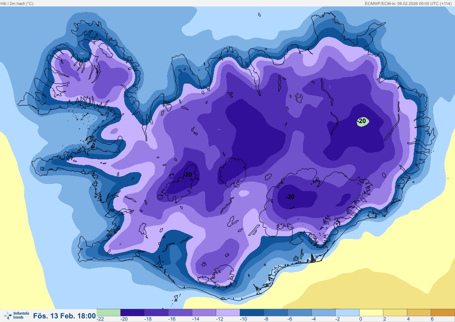Pick the darkest purple swatch between -20 and -18
Screen dimensions: 455x322
point(132,312)
